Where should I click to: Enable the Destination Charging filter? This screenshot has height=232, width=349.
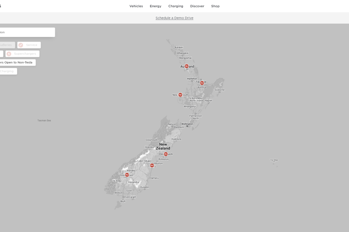(7, 71)
